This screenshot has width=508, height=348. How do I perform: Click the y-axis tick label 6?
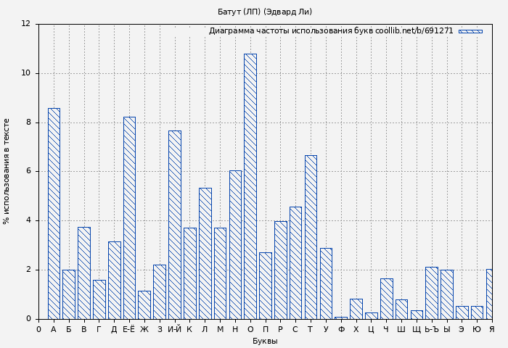coord(26,171)
